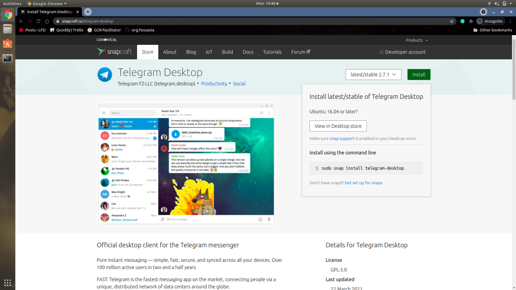
Task: Click the green extension icon in toolbar
Action: pyautogui.click(x=463, y=21)
